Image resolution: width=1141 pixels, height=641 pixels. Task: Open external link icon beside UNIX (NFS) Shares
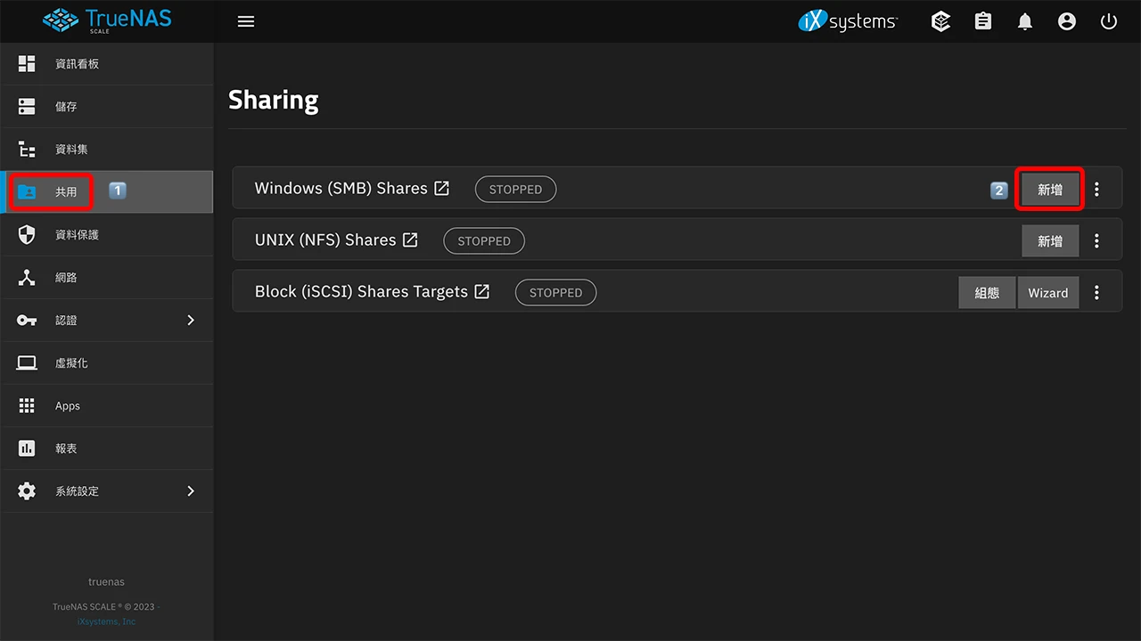pyautogui.click(x=410, y=239)
